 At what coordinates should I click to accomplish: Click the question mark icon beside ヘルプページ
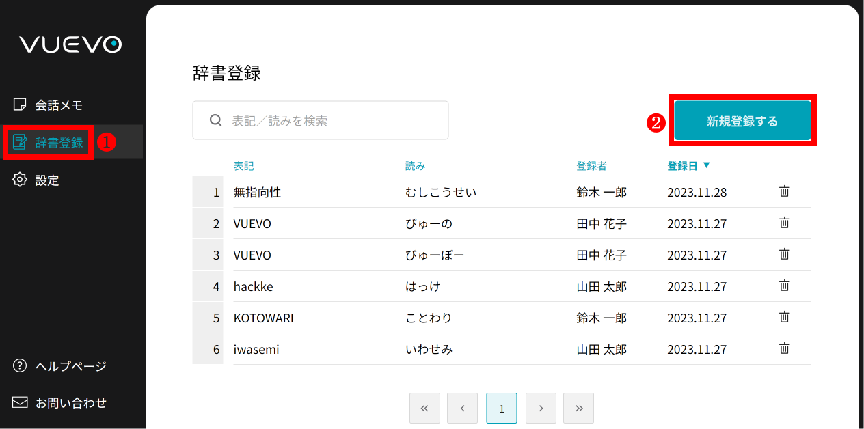point(18,366)
